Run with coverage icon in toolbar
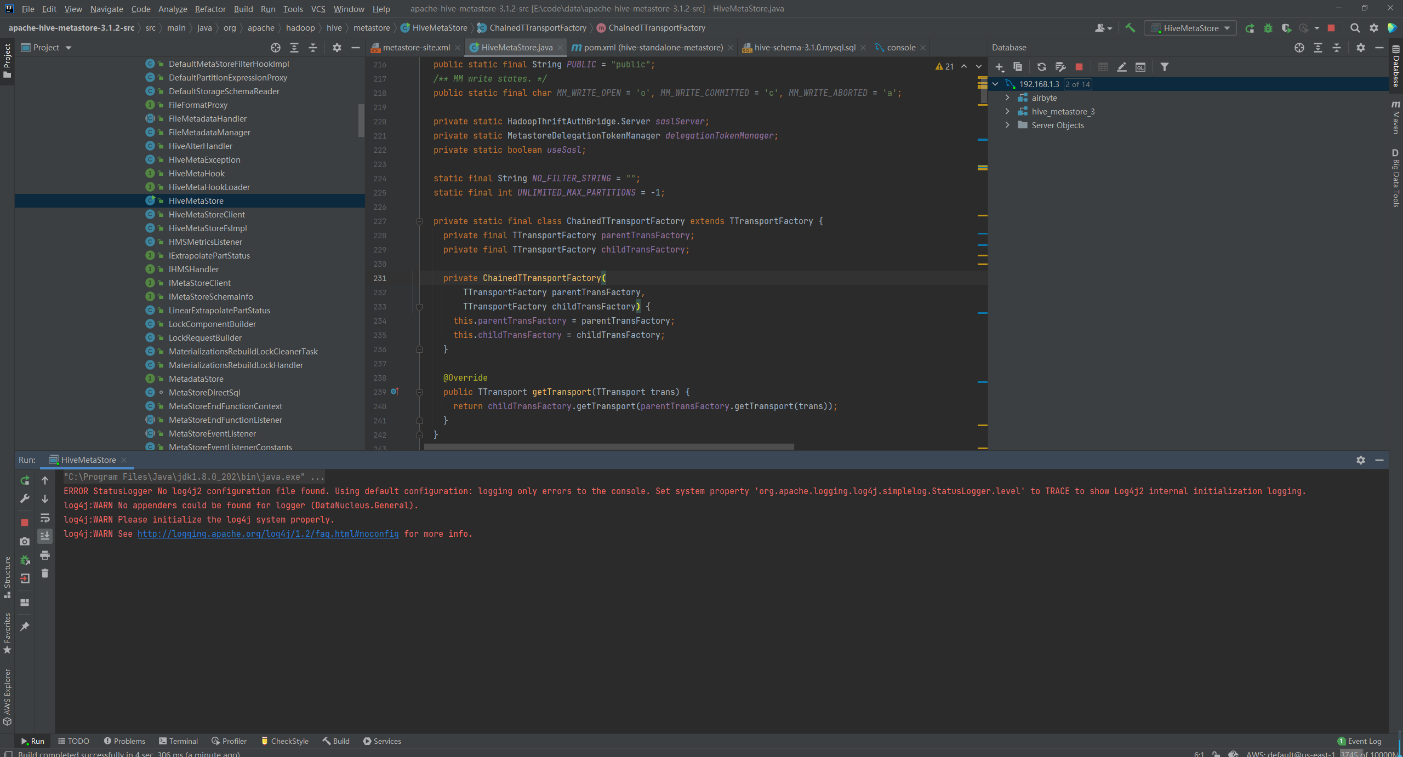Viewport: 1403px width, 757px height. tap(1286, 28)
